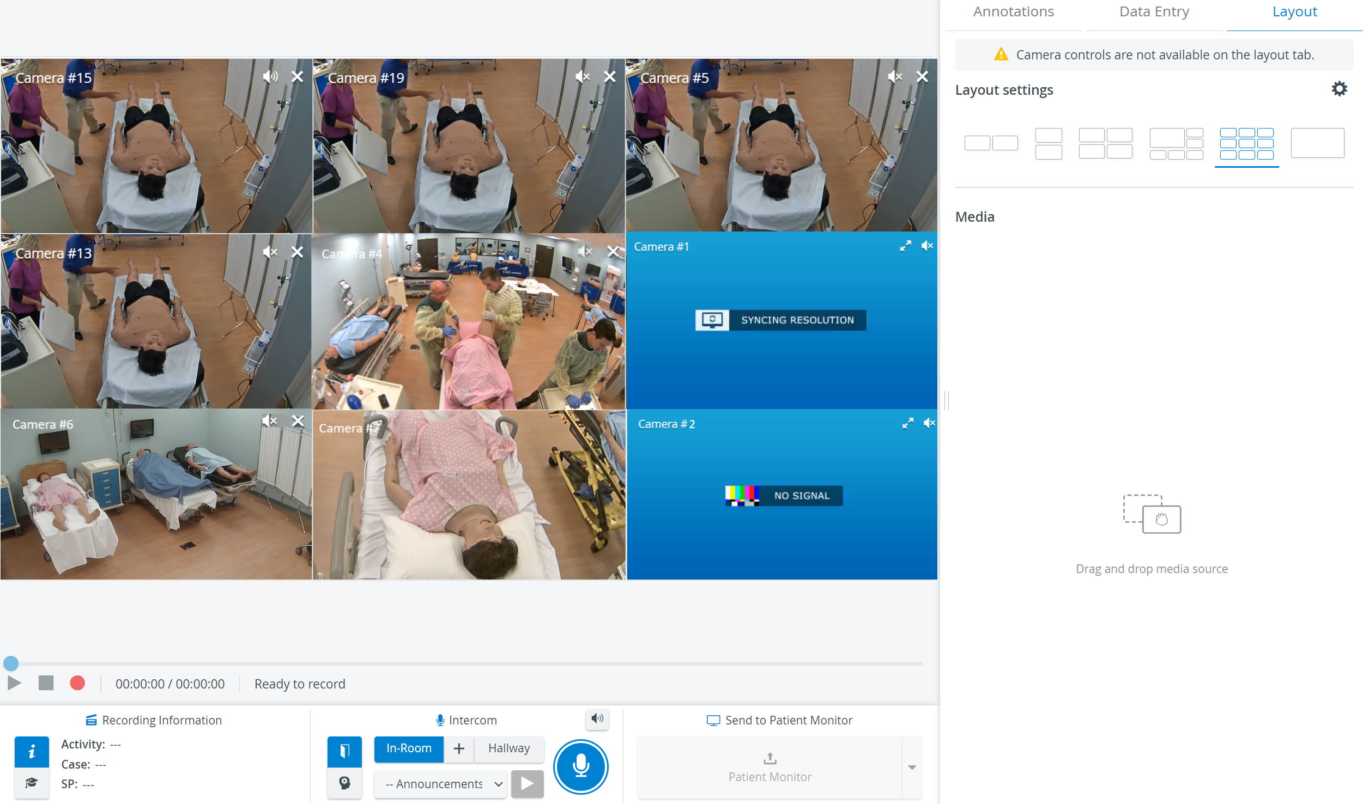Toggle the intercom speaker volume button
Screen dimensions: 1363x804
point(597,719)
